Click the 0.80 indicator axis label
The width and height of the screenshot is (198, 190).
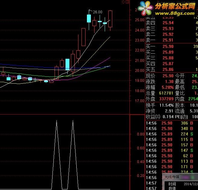pos(141,134)
